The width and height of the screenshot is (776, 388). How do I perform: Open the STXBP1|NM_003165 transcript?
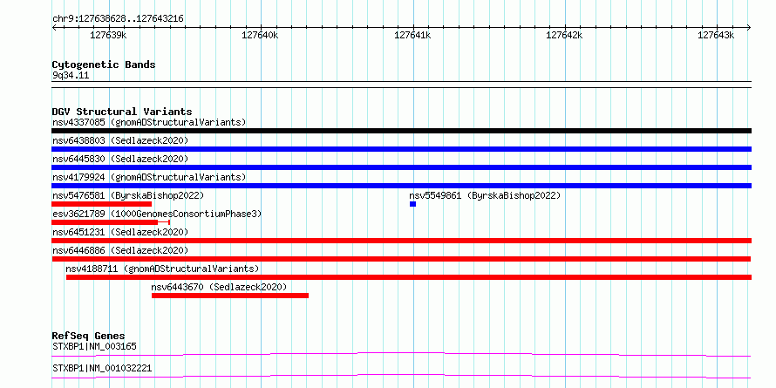pos(94,346)
